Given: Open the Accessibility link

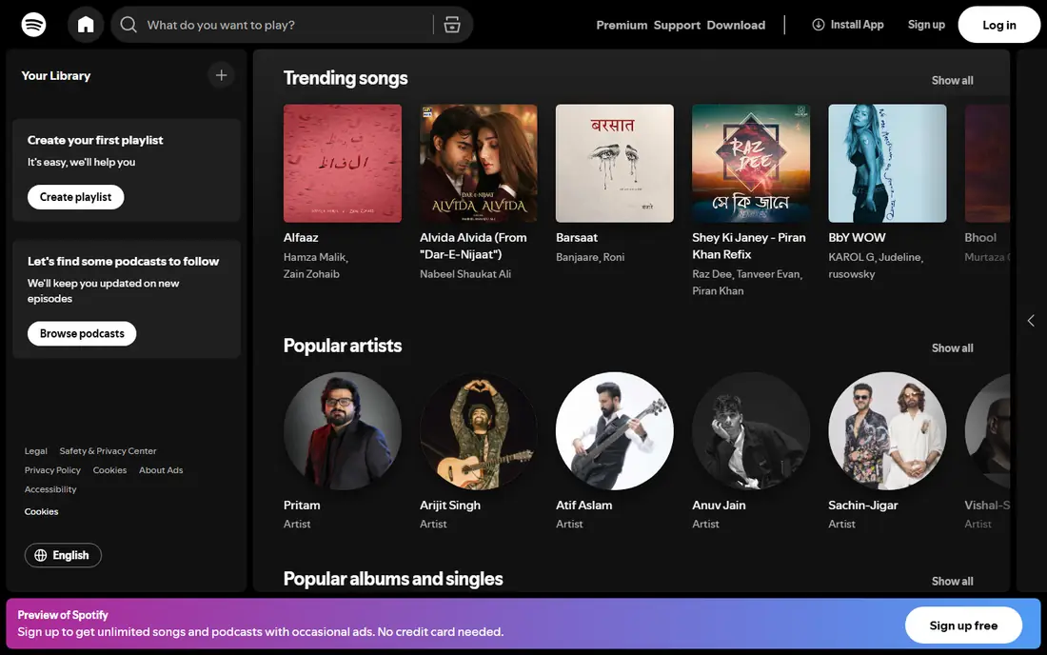Looking at the screenshot, I should [x=50, y=489].
